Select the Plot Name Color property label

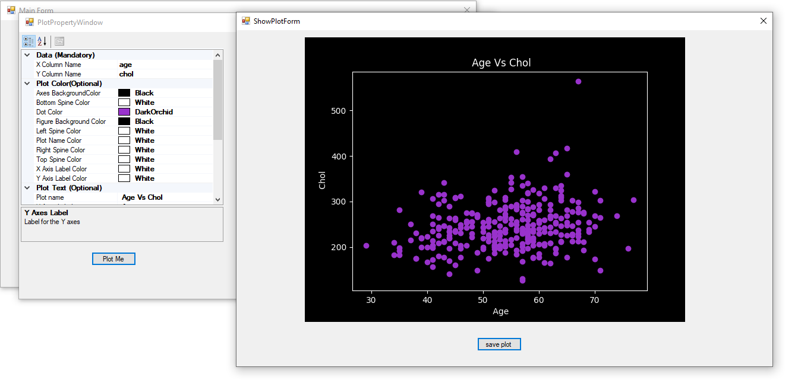(x=59, y=140)
